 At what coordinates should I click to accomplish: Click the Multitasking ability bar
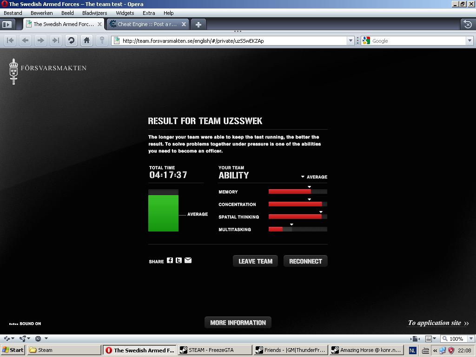coord(298,229)
